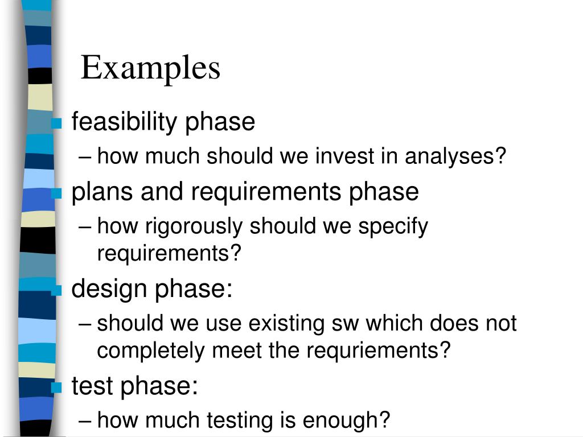The image size is (583, 437).
Task: Click the plans and requirements phase text
Action: coord(245,192)
